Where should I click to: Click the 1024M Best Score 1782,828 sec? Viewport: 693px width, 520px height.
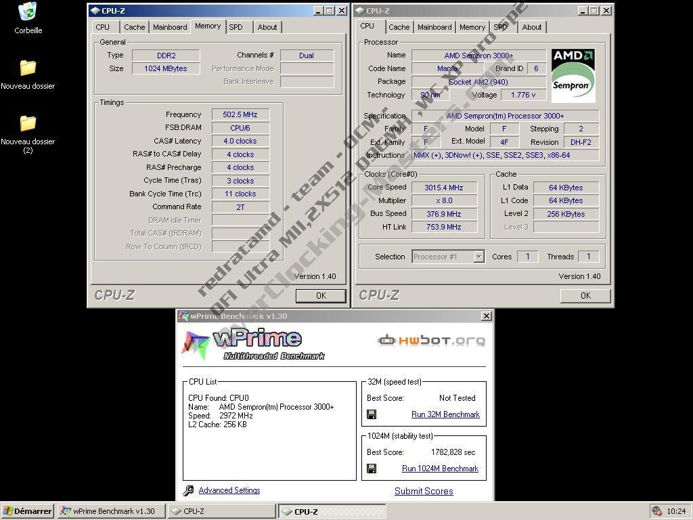[x=453, y=452]
